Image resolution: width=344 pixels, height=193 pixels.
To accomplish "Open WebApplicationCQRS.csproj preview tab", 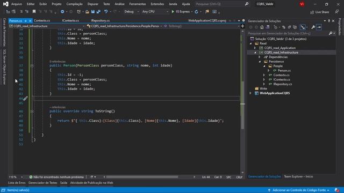I will tap(207, 20).
